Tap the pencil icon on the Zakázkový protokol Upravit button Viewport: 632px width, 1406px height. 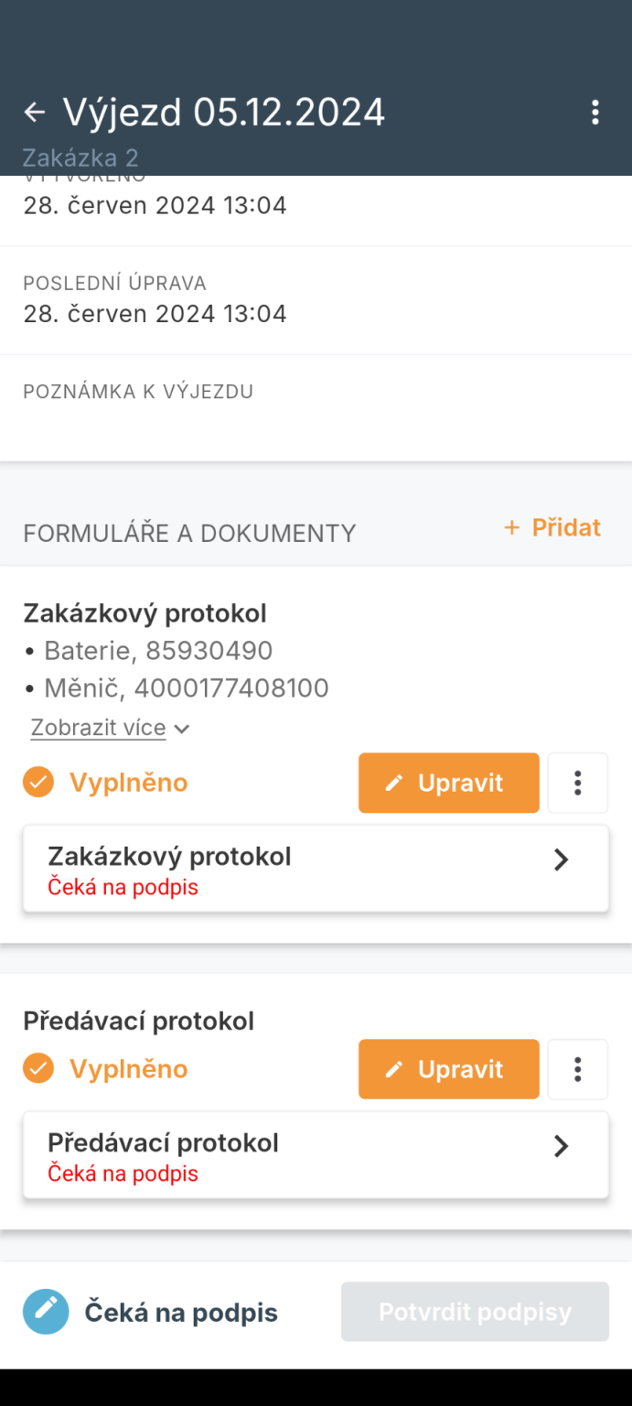point(395,783)
